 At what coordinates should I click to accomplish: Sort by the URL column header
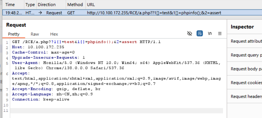coord(91,5)
